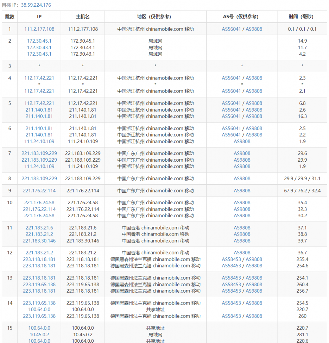
Task: Select the 281.1 time value in hop 15
Action: (x=302, y=335)
